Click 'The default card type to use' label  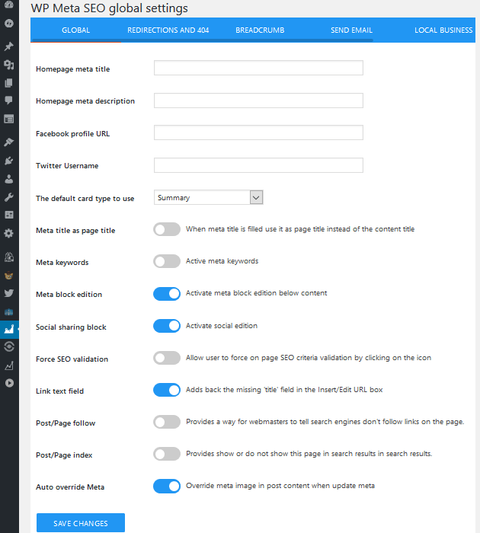point(85,199)
